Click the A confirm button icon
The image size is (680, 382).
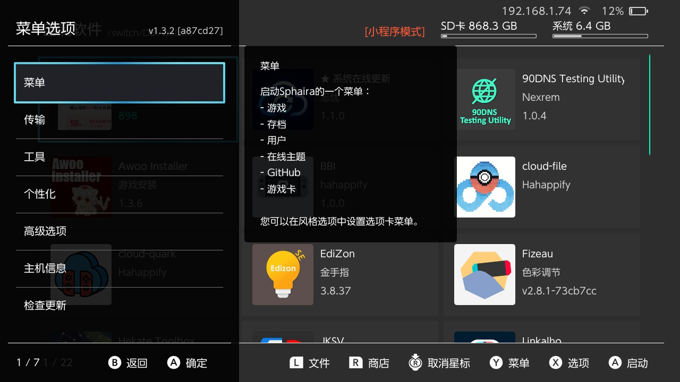174,363
